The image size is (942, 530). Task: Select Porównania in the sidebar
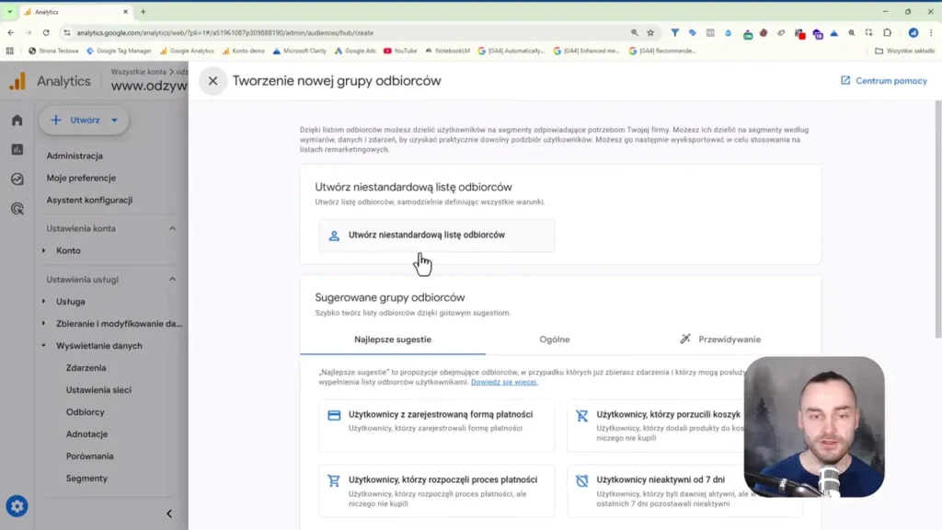[89, 456]
